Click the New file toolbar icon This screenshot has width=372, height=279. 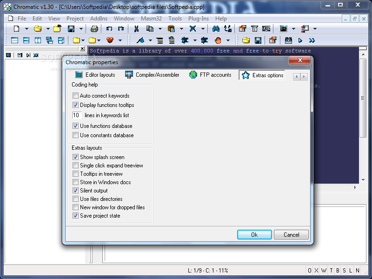tap(16, 29)
